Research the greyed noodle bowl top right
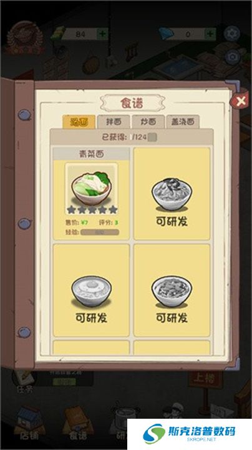Image resolution: width=252 pixels, height=450 pixels. pyautogui.click(x=172, y=194)
